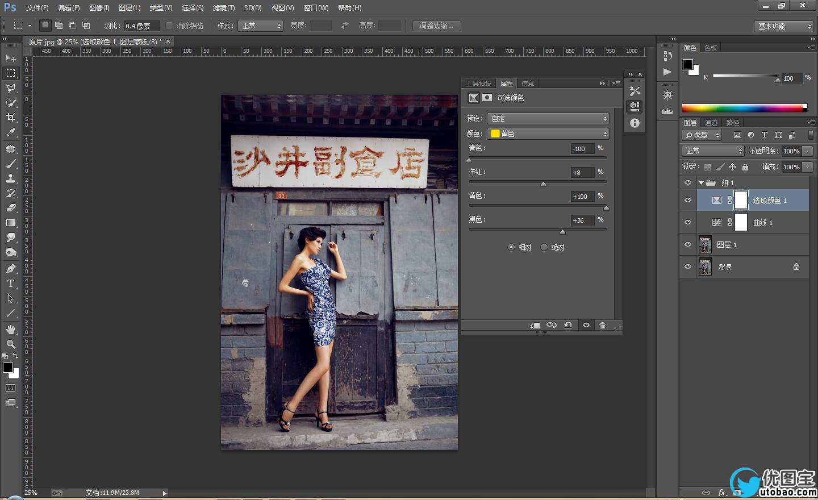
Task: Open the 颜色 dropdown showing 黄色
Action: (x=548, y=134)
